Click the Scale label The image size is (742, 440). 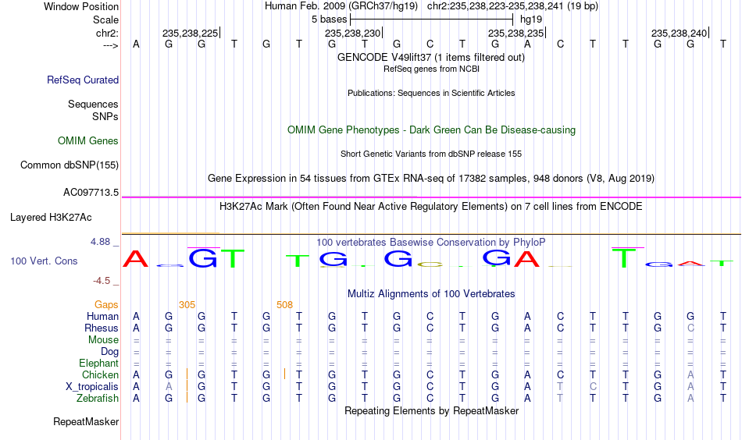click(106, 20)
